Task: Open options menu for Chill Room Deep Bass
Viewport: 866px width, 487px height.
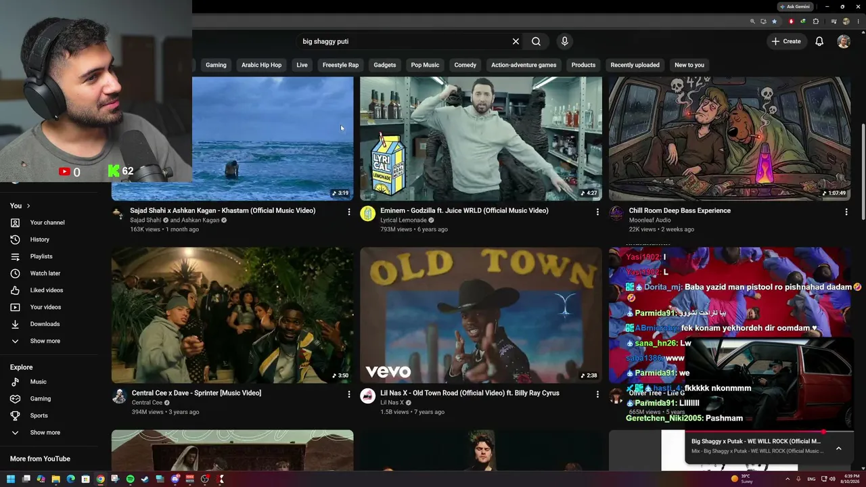Action: click(846, 212)
